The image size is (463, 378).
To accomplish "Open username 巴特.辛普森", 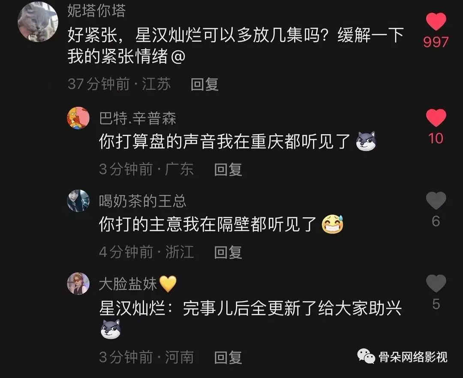I will coord(138,118).
